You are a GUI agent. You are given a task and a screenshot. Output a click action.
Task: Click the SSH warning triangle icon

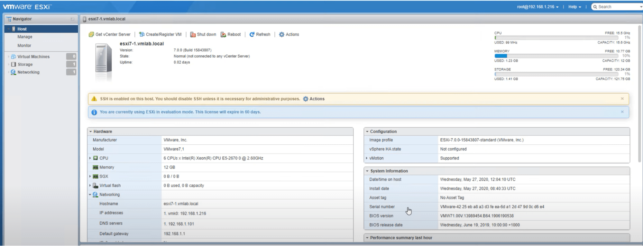pos(94,99)
